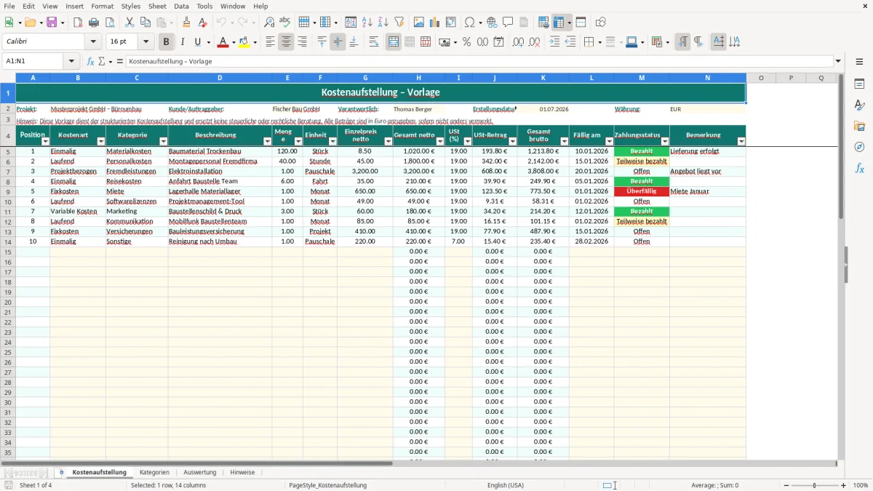Show draw functions shapes icon
The image size is (873, 491).
pyautogui.click(x=601, y=23)
